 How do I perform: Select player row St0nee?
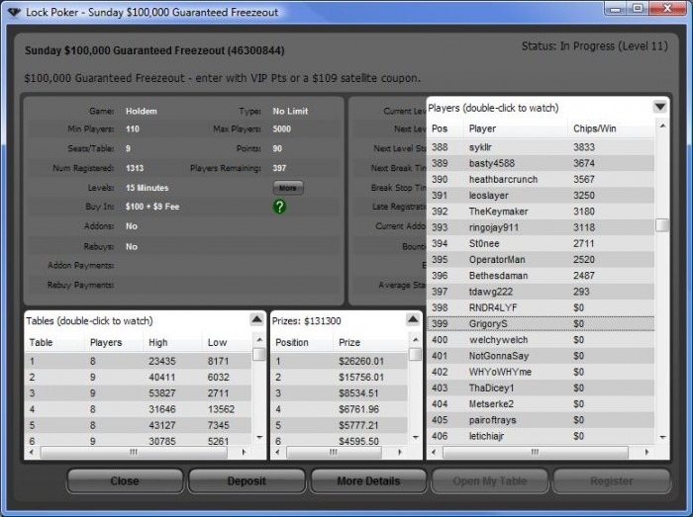click(x=541, y=243)
